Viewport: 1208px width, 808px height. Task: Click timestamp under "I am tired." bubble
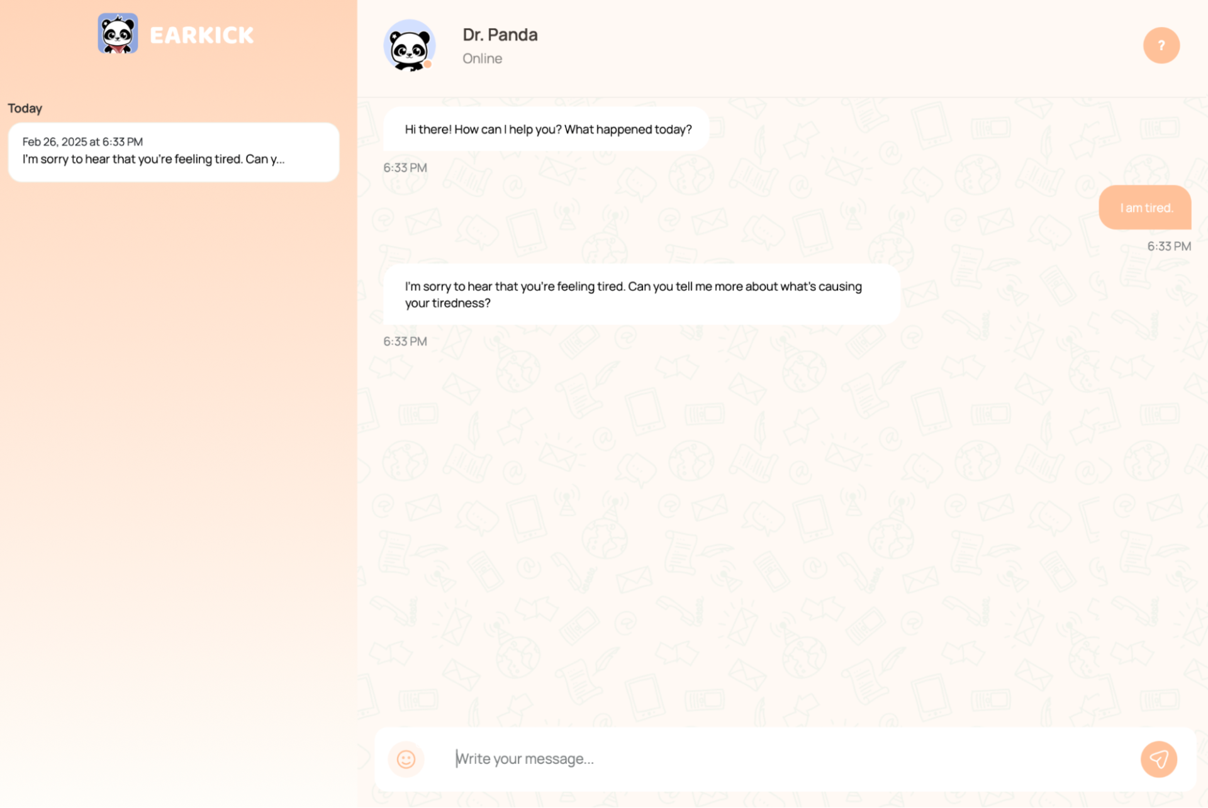(1168, 246)
